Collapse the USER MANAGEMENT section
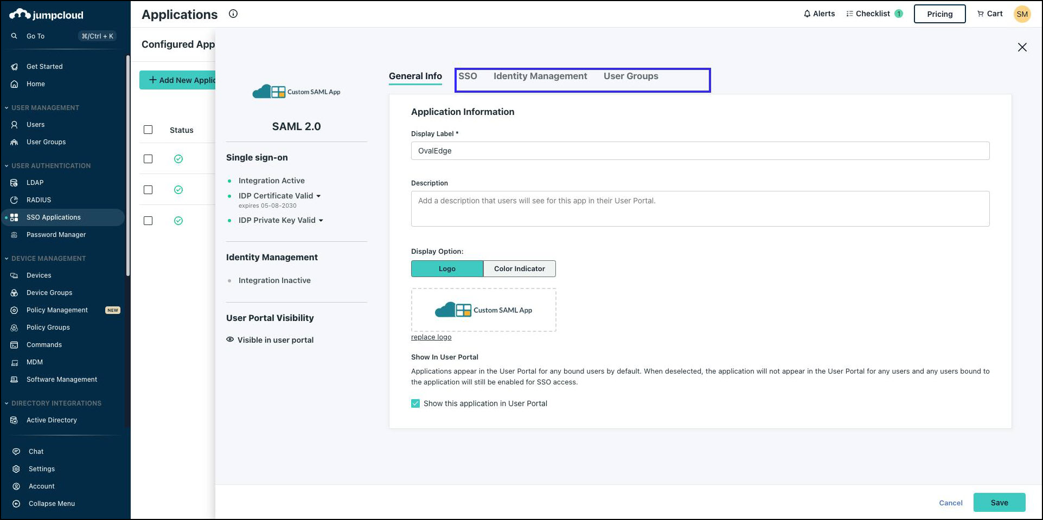 [7, 108]
